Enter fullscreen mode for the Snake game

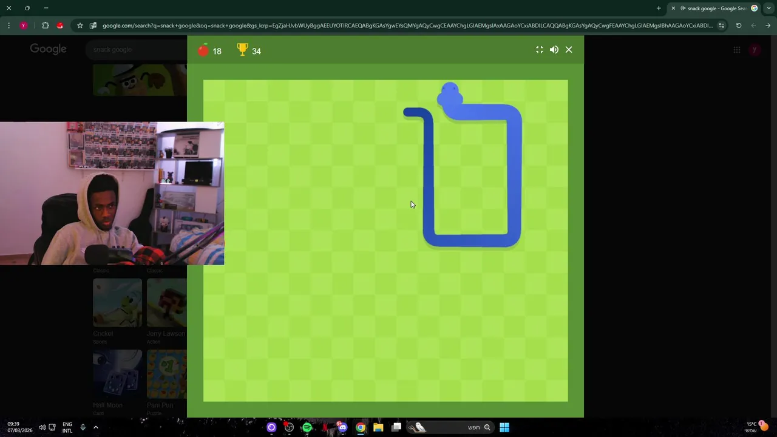[x=540, y=50]
